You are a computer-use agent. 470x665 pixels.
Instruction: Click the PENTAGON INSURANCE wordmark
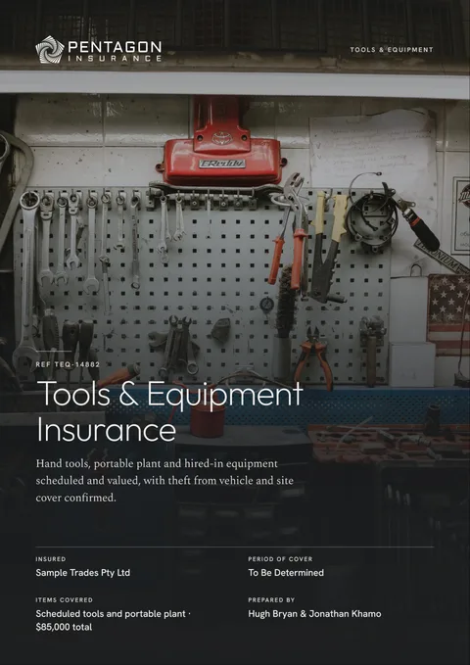coord(115,51)
